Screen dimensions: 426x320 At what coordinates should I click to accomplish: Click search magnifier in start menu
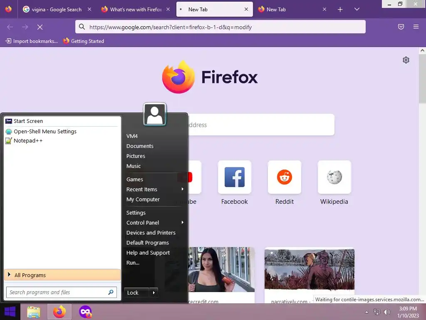pyautogui.click(x=111, y=292)
